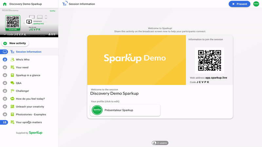Click the Your opinion matters survey icon
Viewport: 262px width, 147px height.
click(x=12, y=122)
